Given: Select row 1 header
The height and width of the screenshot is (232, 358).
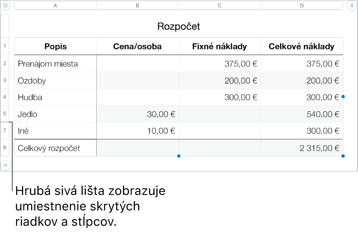Looking at the screenshot, I should pyautogui.click(x=5, y=46).
